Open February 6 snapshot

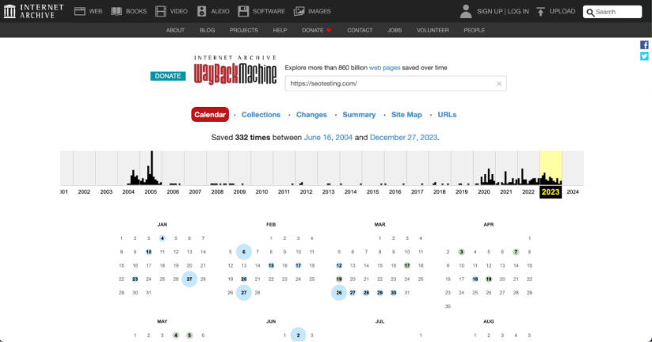(x=244, y=252)
